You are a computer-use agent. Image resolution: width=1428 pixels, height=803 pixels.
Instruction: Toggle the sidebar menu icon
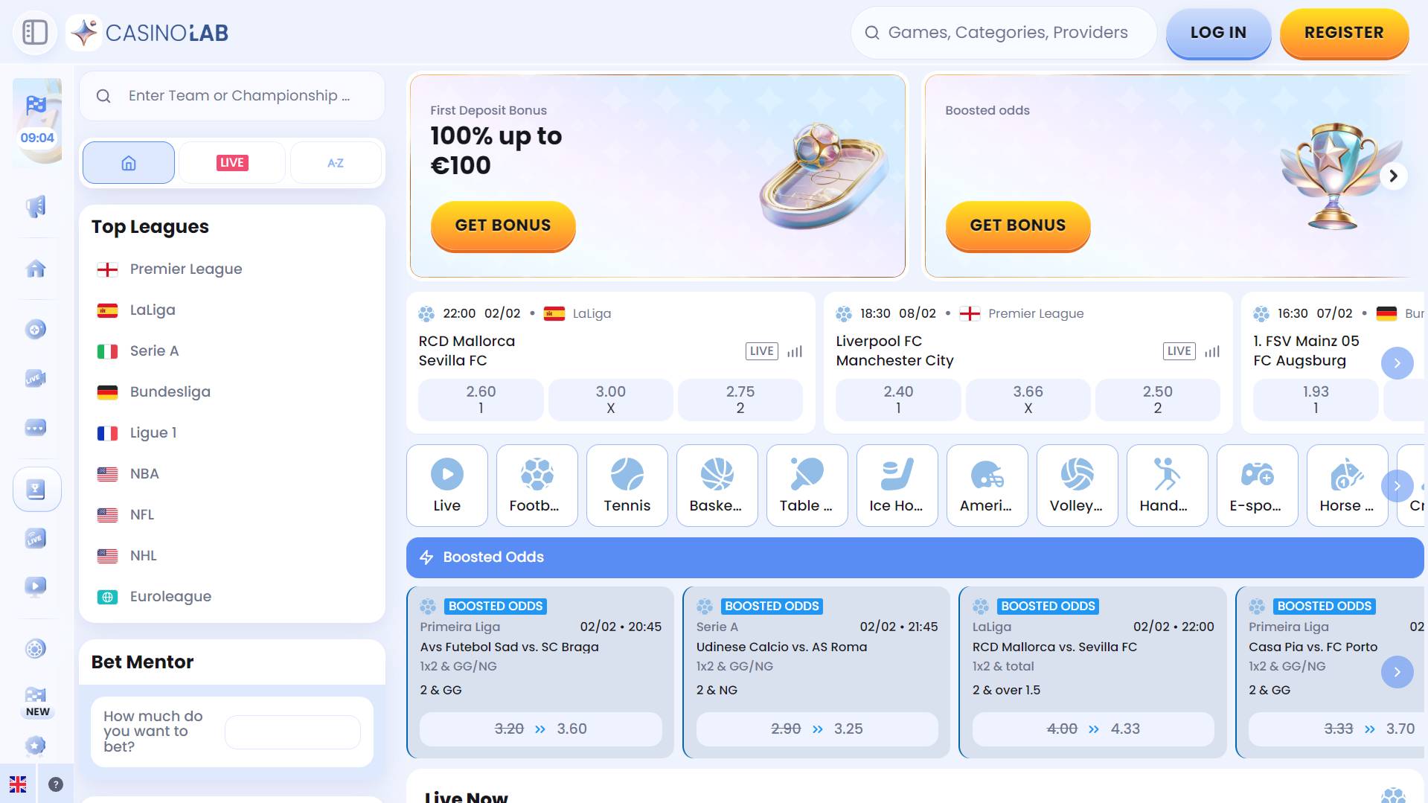pos(35,33)
